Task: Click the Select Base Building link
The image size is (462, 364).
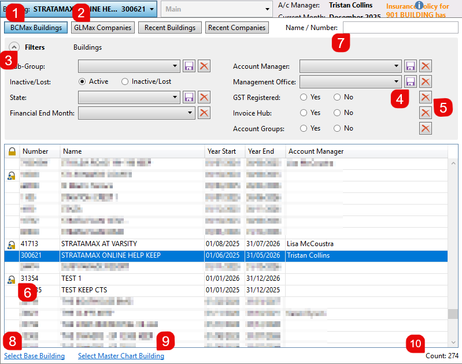Action: tap(34, 356)
